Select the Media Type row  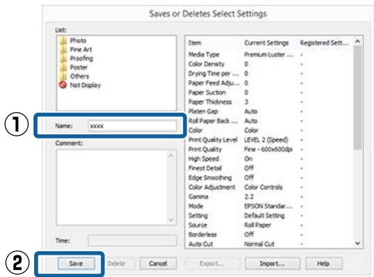(x=270, y=54)
